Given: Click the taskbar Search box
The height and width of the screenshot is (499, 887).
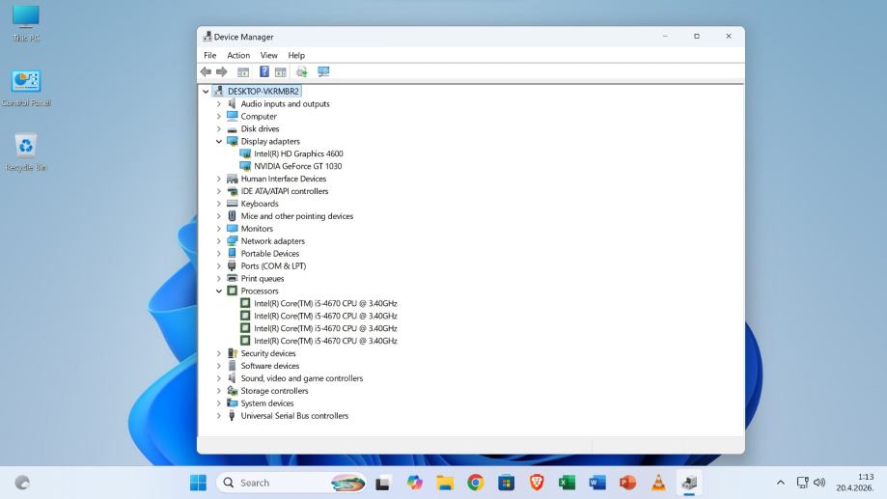Looking at the screenshot, I should [x=291, y=483].
